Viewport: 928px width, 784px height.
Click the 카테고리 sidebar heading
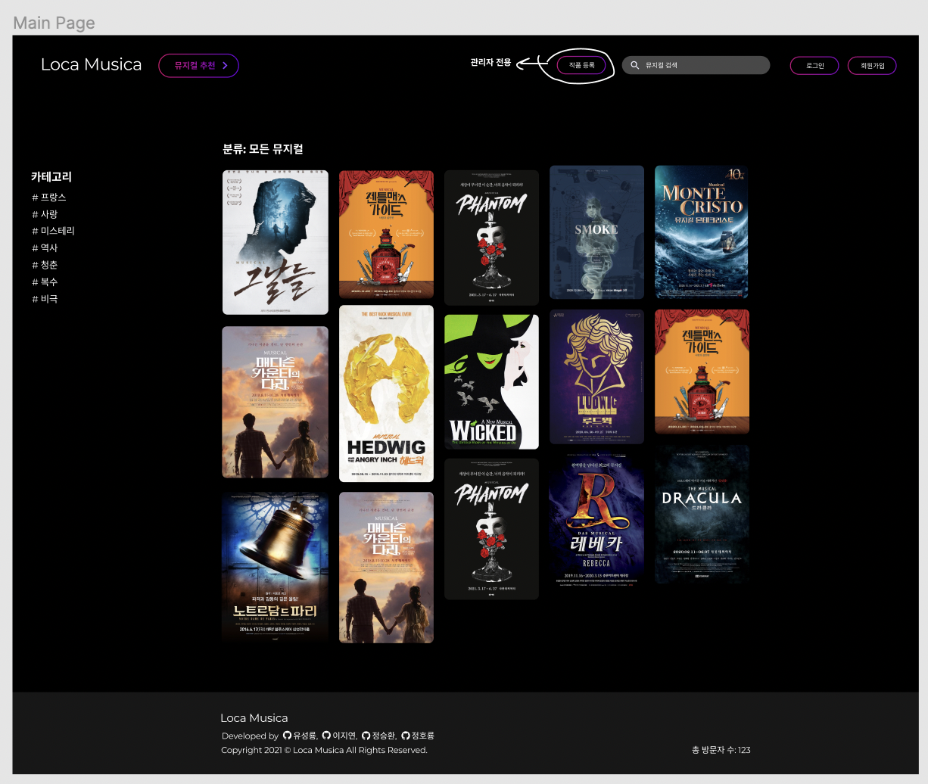click(51, 176)
